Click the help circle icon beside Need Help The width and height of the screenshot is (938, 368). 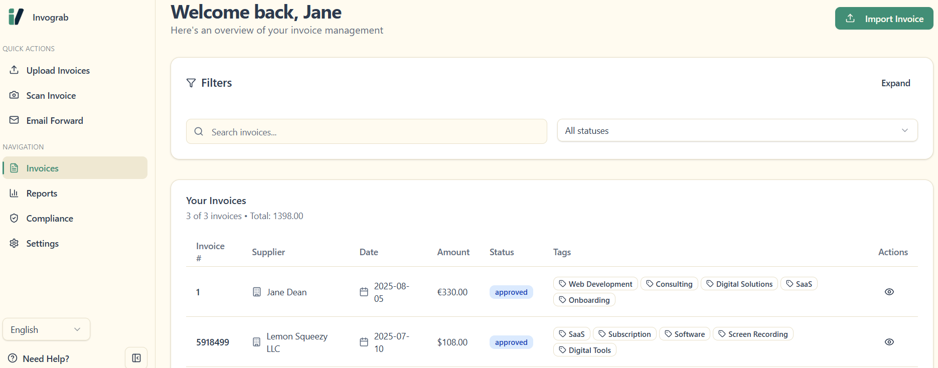(x=13, y=358)
